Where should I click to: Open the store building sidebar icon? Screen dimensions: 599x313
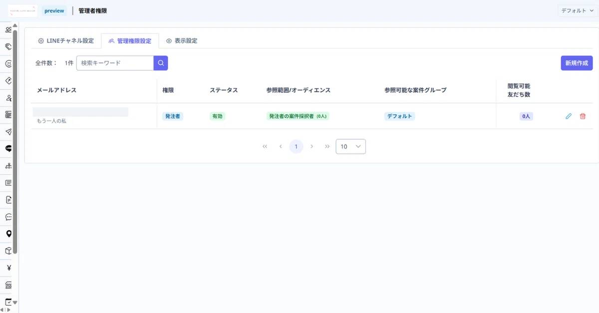8,285
